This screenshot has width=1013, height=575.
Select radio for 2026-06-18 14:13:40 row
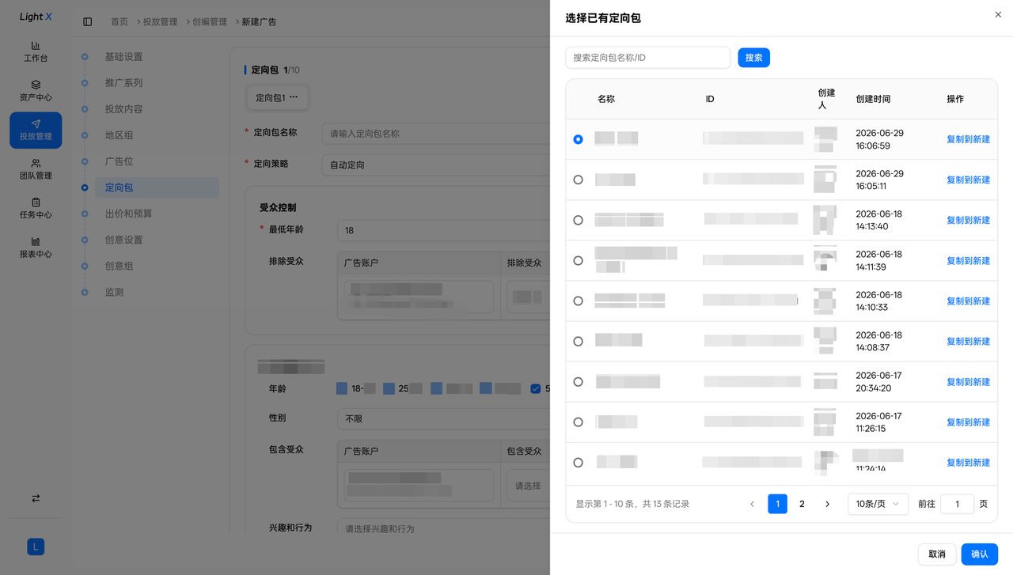[578, 220]
